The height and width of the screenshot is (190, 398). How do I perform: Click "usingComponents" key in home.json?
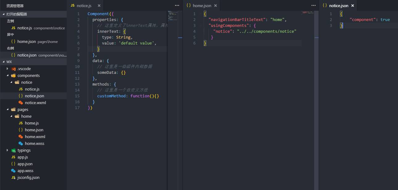tap(228, 25)
